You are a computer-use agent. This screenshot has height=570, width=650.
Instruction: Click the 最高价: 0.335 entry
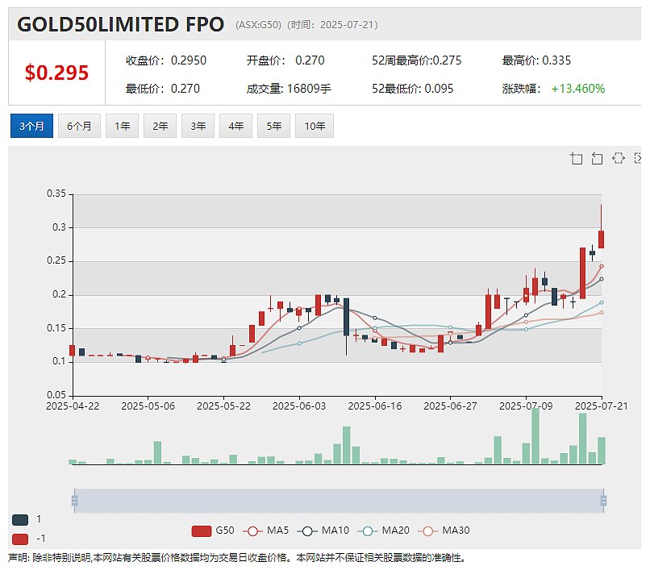click(x=536, y=60)
